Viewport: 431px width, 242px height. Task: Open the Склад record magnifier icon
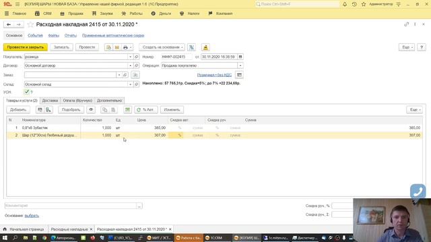[x=136, y=84]
